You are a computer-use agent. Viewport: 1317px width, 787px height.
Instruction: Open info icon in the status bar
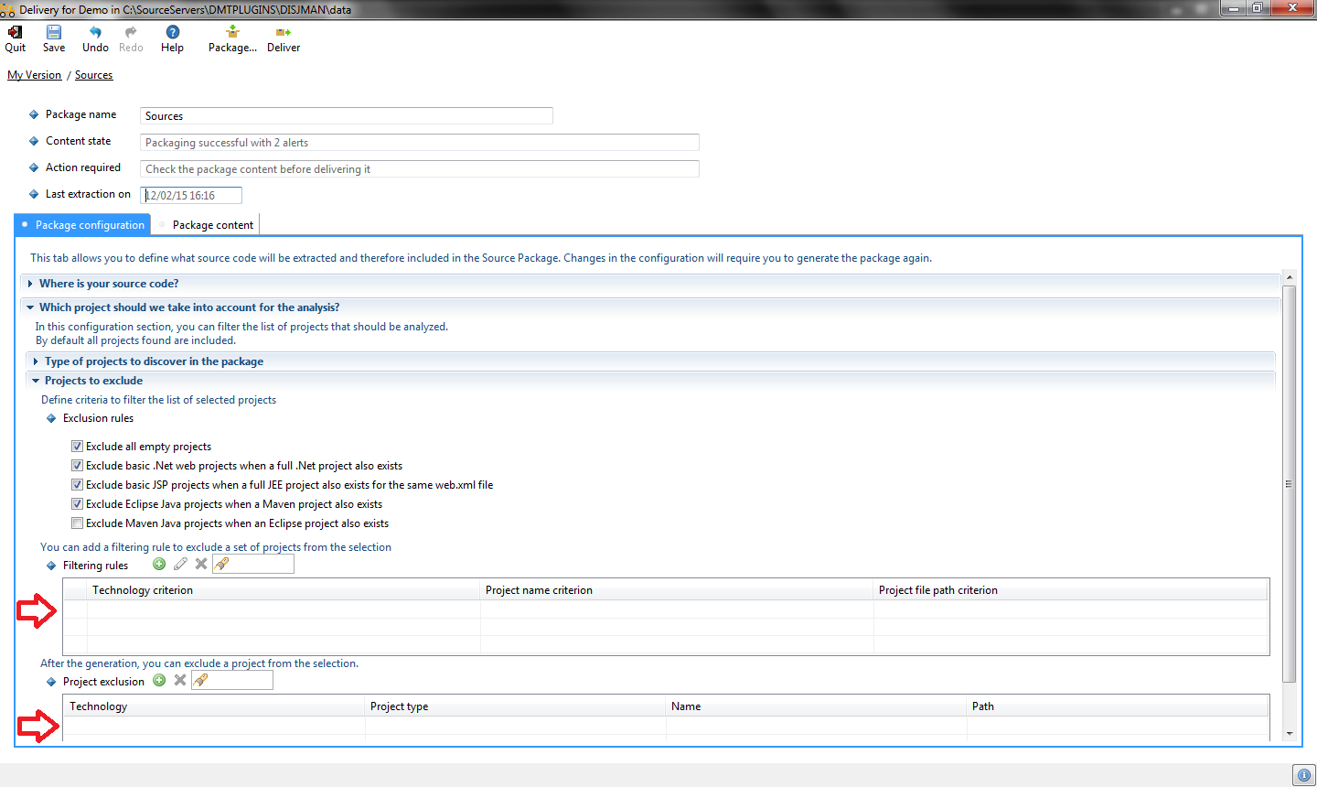click(x=1303, y=775)
